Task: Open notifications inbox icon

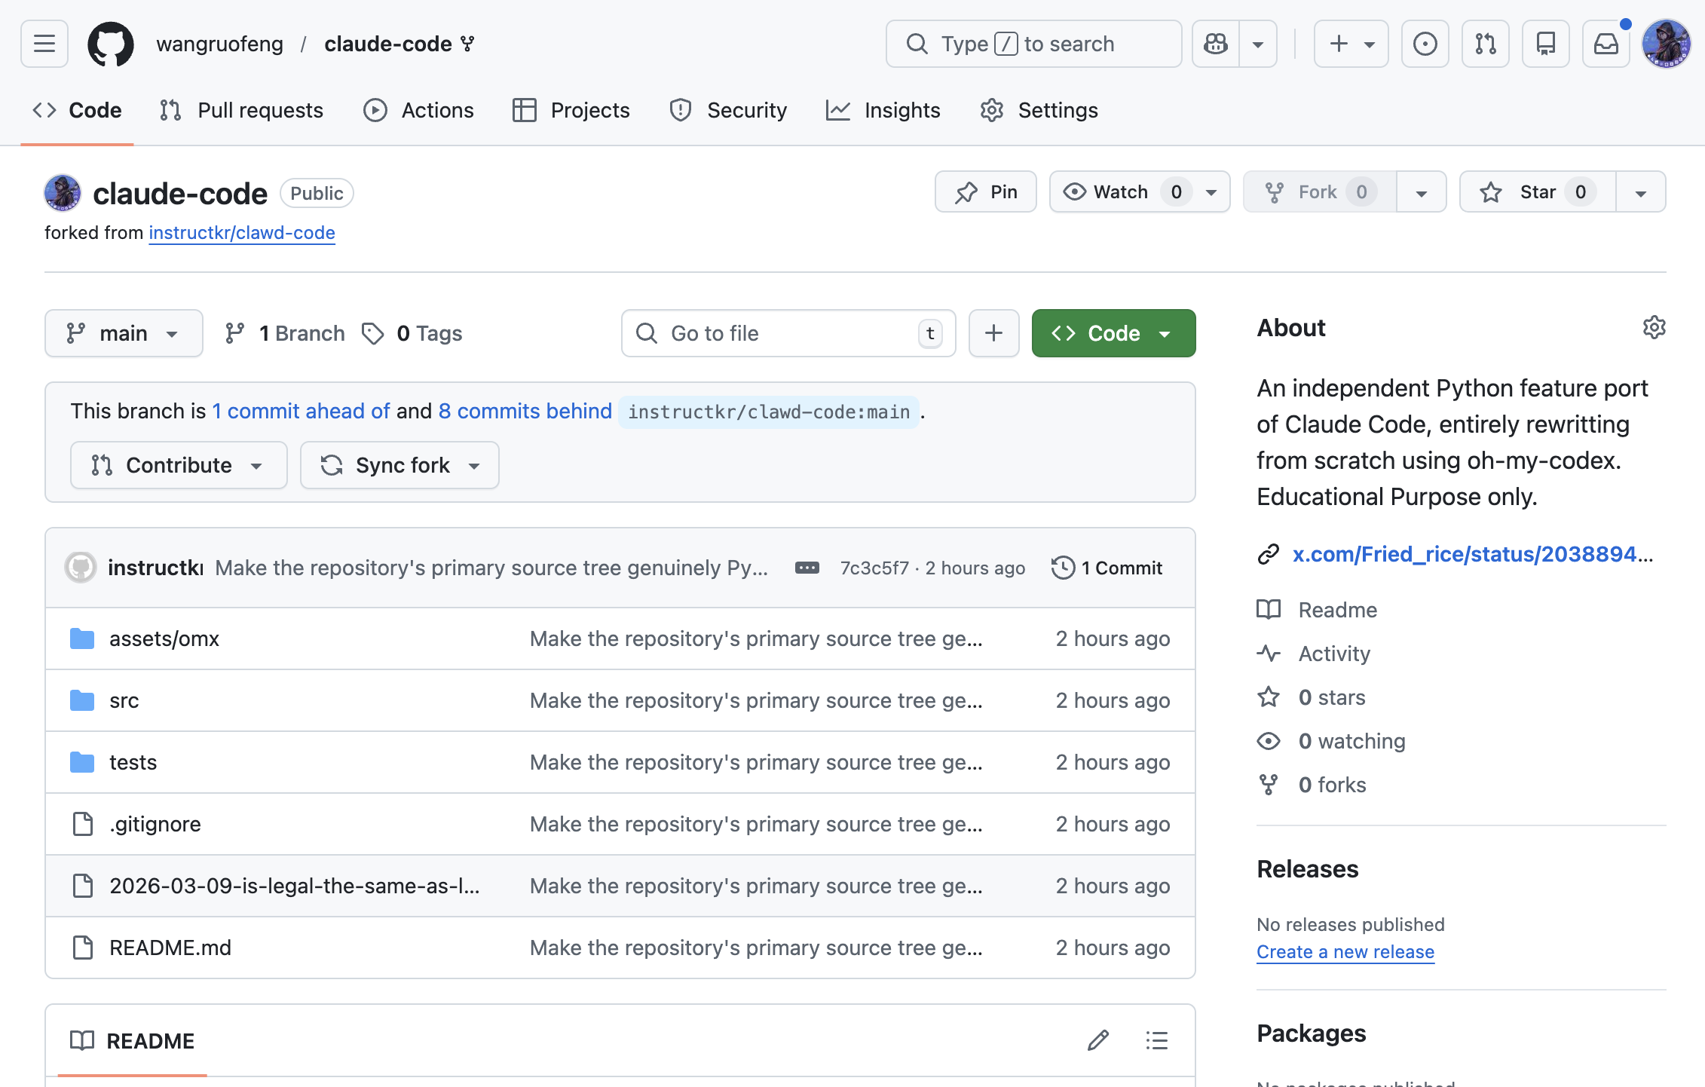Action: [x=1606, y=44]
